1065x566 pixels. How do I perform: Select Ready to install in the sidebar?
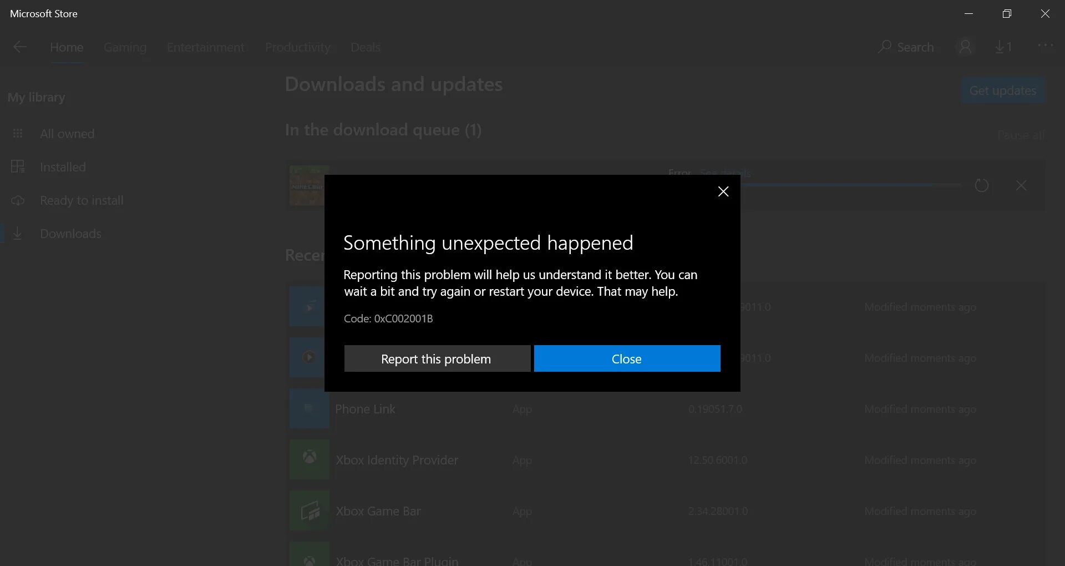point(82,200)
